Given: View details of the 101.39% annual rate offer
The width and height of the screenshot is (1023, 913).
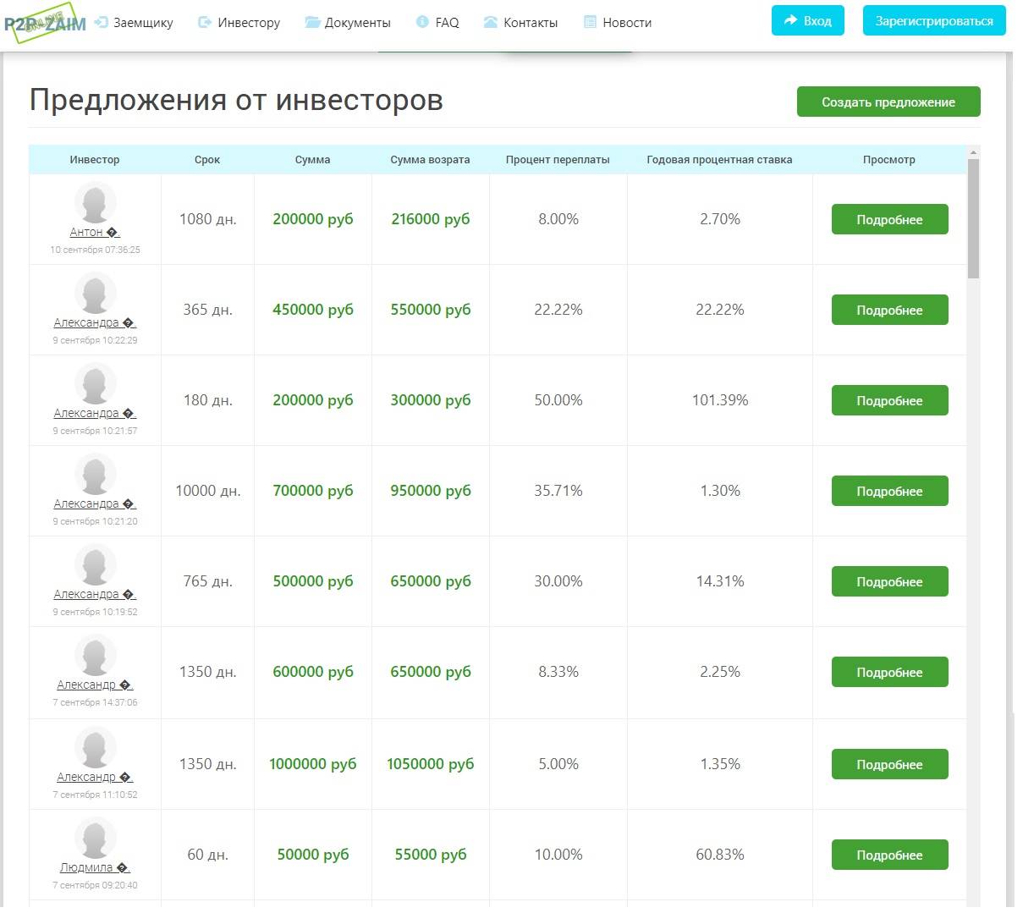Looking at the screenshot, I should coord(889,400).
